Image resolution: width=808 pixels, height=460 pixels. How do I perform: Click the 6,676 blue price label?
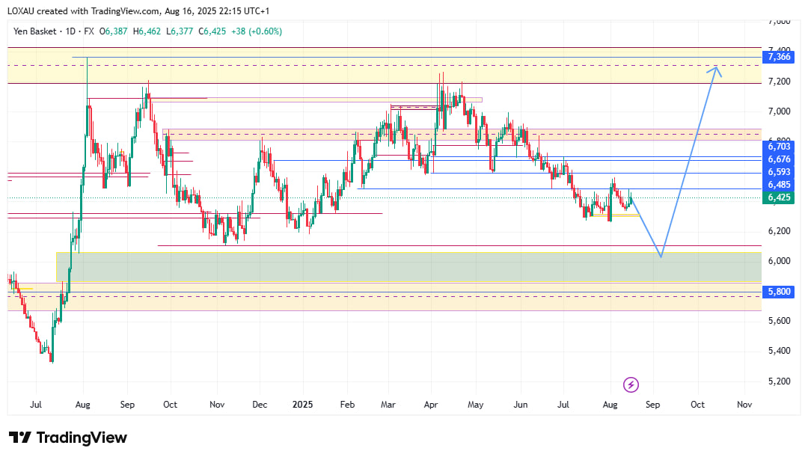click(779, 159)
